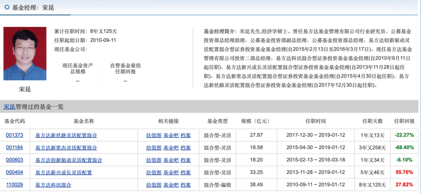Click the photo of fund manager 宋昆
Screen dimensions: 421x194
click(25, 54)
